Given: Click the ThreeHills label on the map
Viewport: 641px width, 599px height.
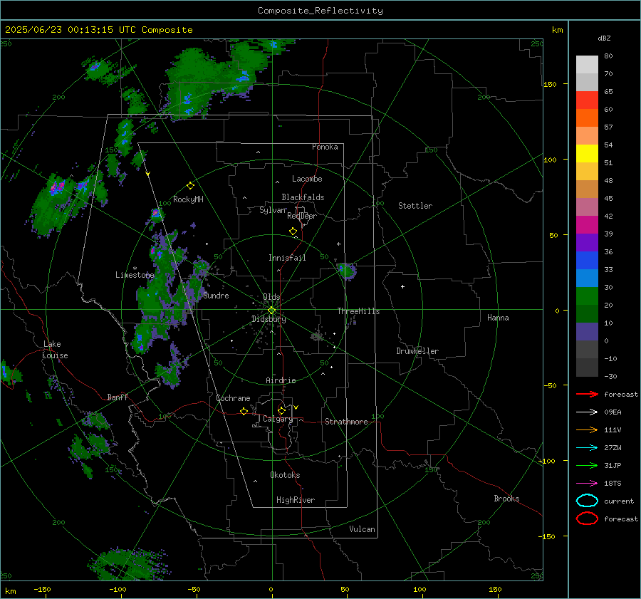Looking at the screenshot, I should [x=358, y=311].
